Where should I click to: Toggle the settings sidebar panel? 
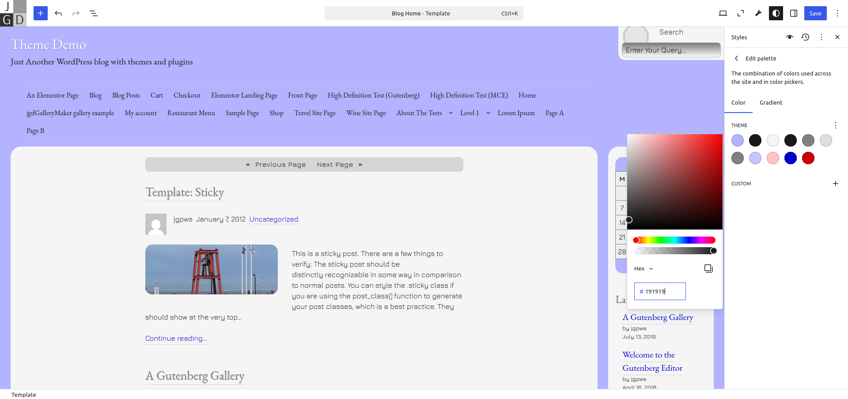point(794,13)
